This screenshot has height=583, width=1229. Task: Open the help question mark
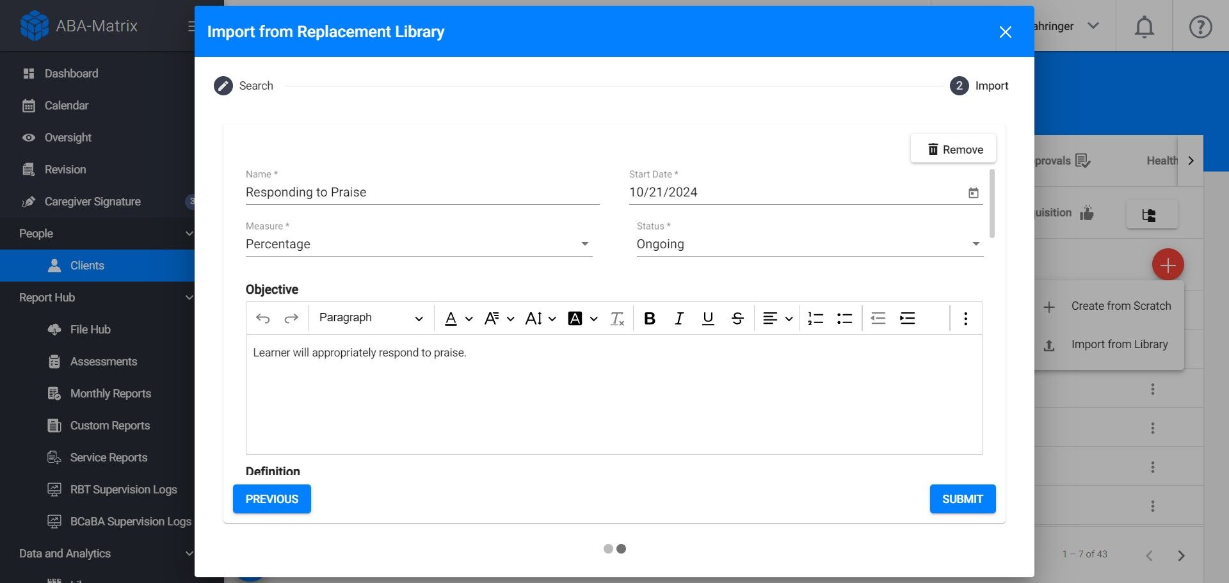1201,27
